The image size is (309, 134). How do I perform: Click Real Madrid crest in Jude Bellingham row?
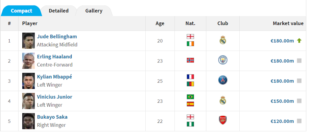pyautogui.click(x=223, y=40)
